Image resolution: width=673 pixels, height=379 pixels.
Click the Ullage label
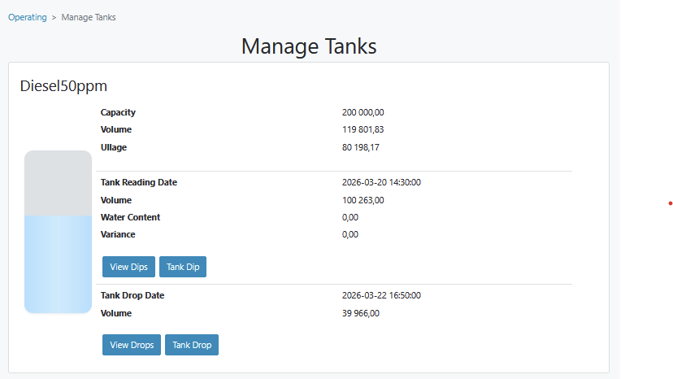[114, 147]
